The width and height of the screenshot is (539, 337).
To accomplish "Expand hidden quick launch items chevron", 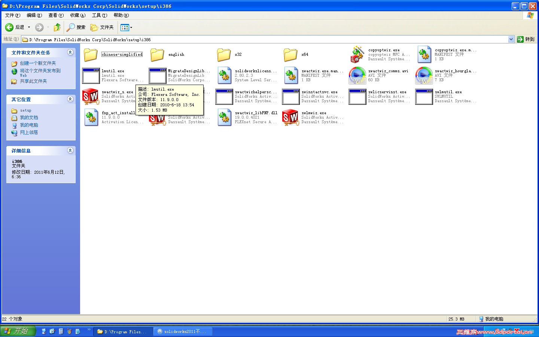I will [x=89, y=330].
